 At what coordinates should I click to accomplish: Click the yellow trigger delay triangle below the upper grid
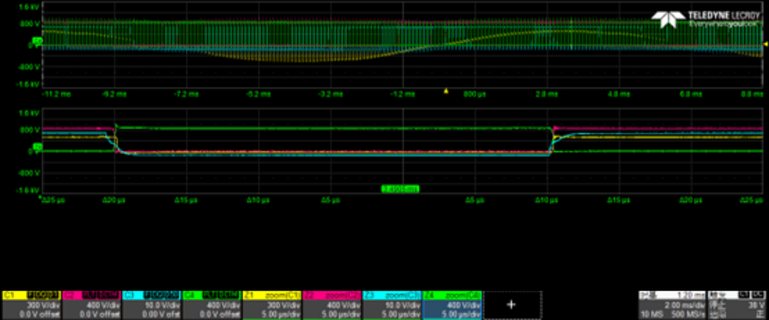coord(446,91)
